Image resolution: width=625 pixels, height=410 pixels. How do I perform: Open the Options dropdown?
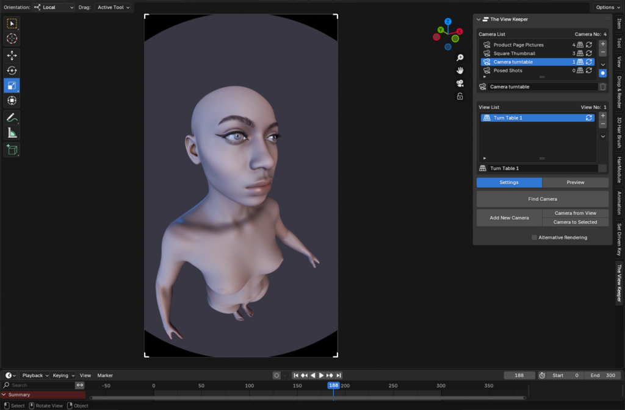coord(607,7)
